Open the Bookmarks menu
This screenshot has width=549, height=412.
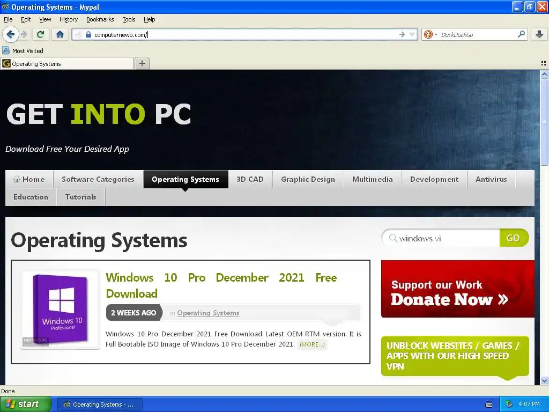100,19
